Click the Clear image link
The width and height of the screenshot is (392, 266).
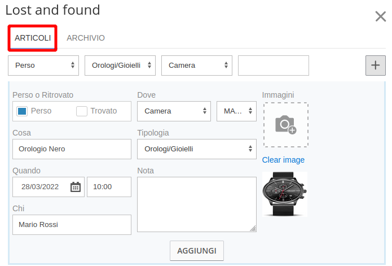pos(283,160)
